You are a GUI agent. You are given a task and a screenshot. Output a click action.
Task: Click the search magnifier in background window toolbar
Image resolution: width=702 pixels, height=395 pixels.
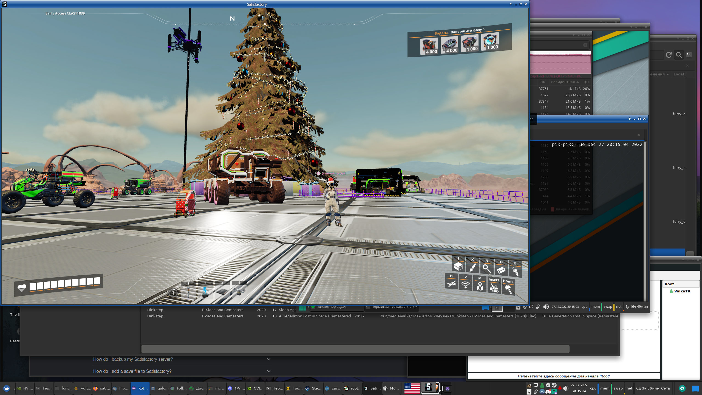click(679, 55)
